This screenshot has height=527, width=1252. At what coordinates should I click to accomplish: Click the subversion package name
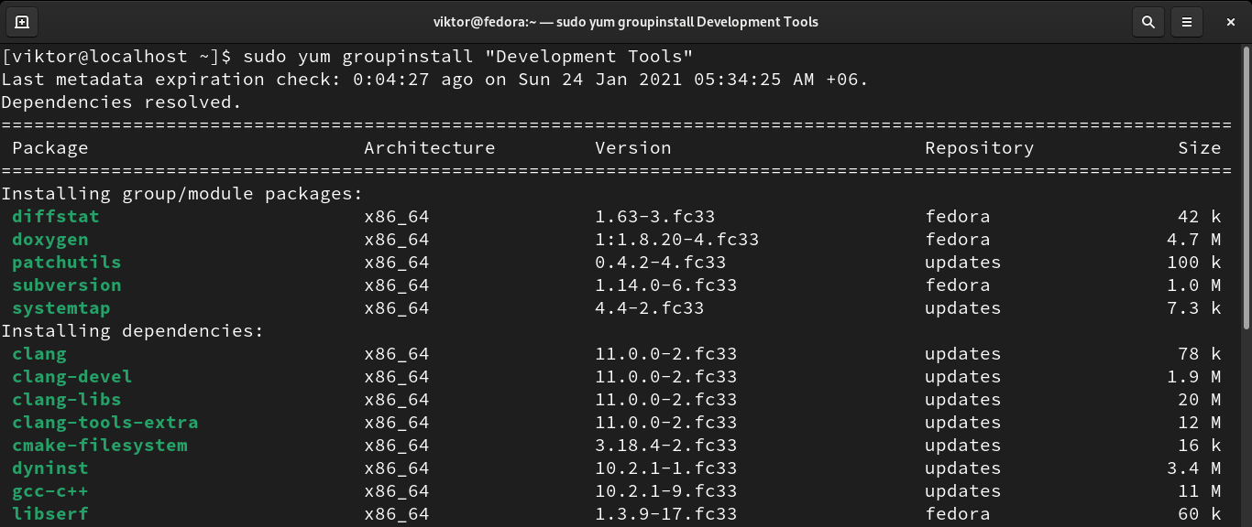point(66,285)
